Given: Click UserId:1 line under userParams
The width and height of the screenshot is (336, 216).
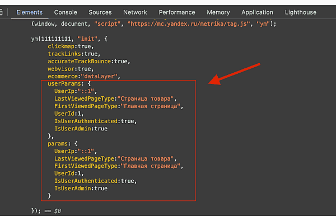Looking at the screenshot, I should coord(69,114).
